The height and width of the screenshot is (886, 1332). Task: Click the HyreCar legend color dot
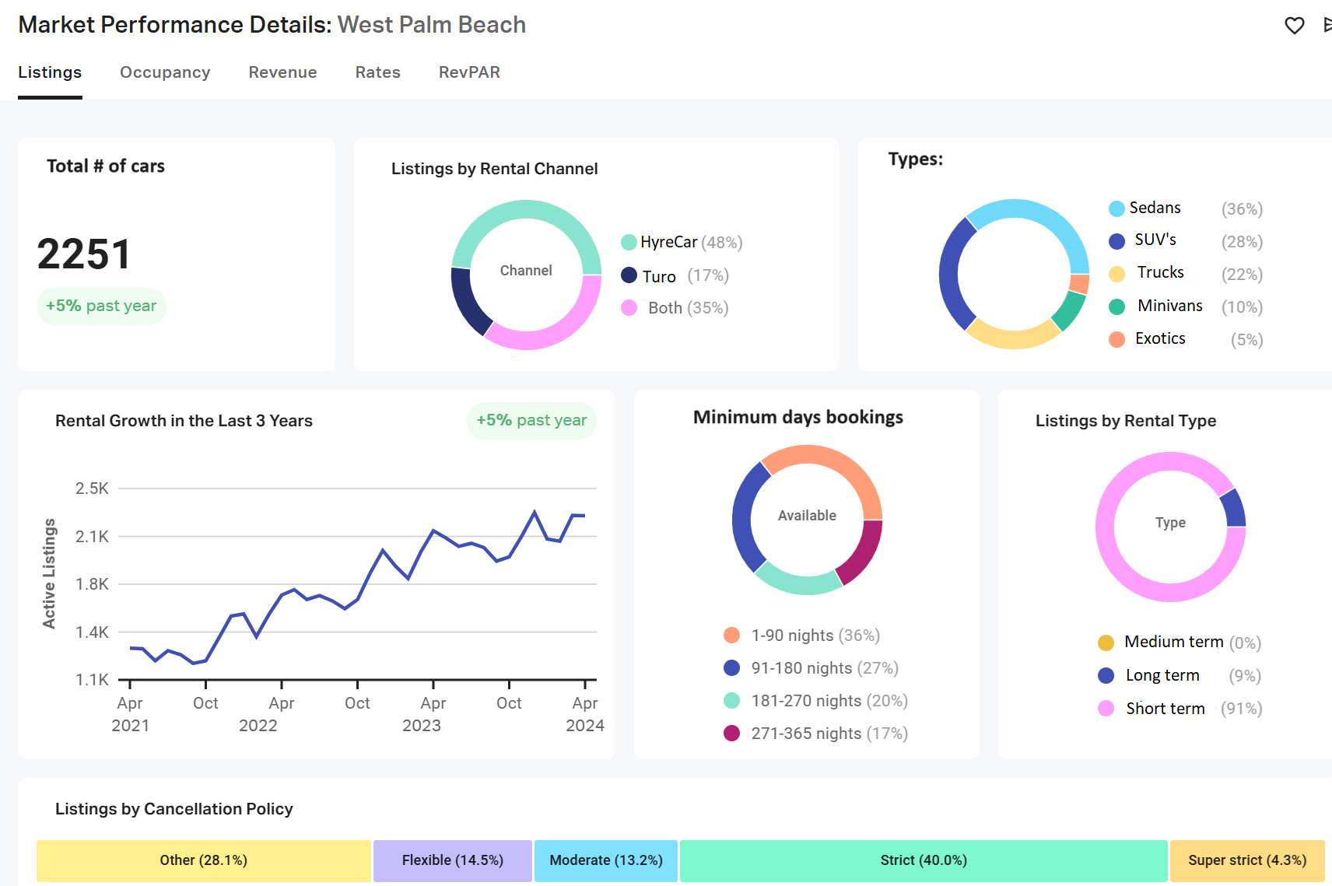pyautogui.click(x=629, y=243)
